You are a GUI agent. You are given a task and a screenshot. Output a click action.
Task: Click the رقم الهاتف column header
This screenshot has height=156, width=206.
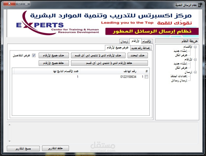(109, 71)
